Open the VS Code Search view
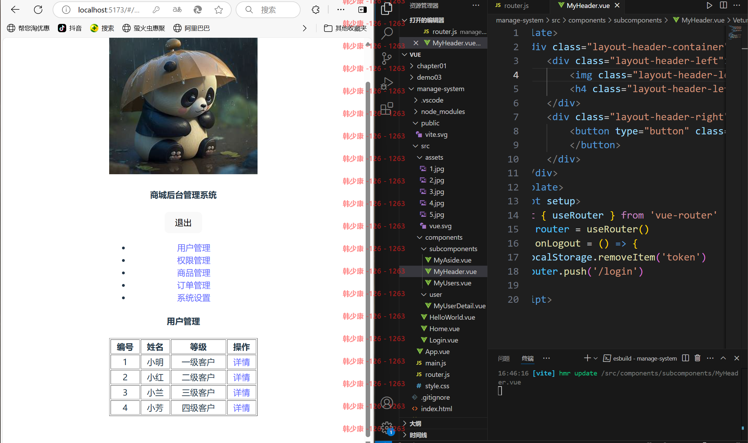 [x=386, y=34]
